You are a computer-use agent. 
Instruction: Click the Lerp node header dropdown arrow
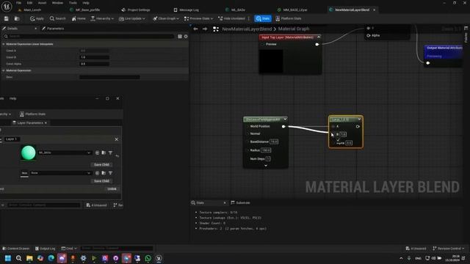tap(359, 120)
